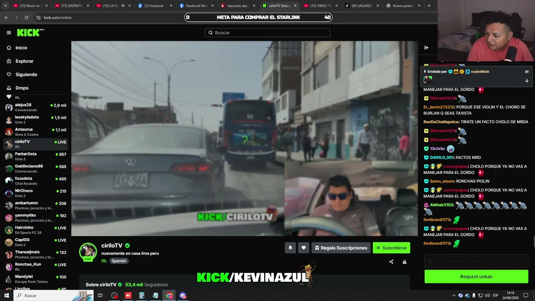Viewport: 535px width, 301px height.
Task: Reload the Kick page
Action: (x=26, y=18)
